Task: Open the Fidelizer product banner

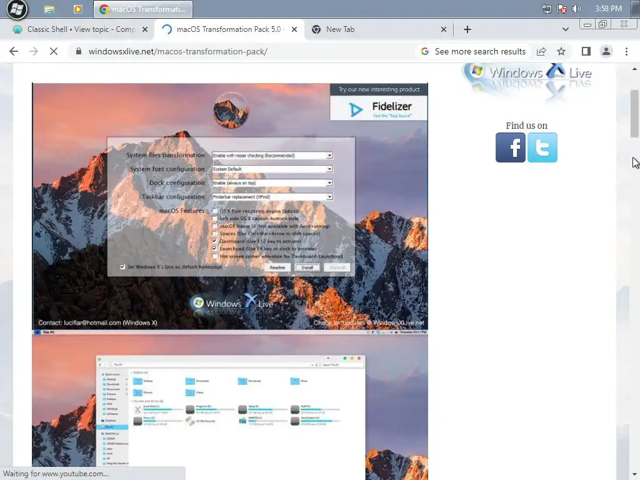Action: point(379,102)
